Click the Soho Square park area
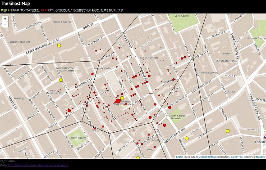 click(x=183, y=22)
